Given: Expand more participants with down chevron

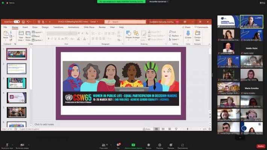Looking at the screenshot, I should [240, 138].
